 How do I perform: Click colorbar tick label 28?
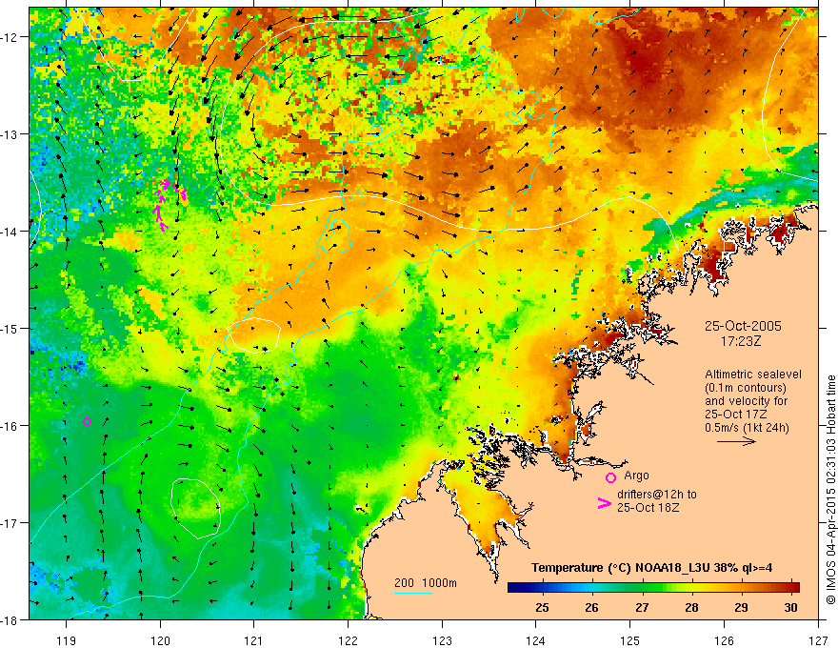click(x=691, y=607)
